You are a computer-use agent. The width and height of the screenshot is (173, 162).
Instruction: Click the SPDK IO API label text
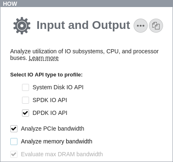(50, 100)
